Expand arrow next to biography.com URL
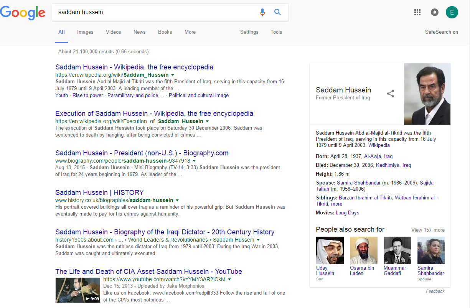This screenshot has width=470, height=308. pos(194,161)
